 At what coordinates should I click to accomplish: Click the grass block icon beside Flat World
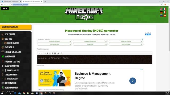click(x=3, y=47)
